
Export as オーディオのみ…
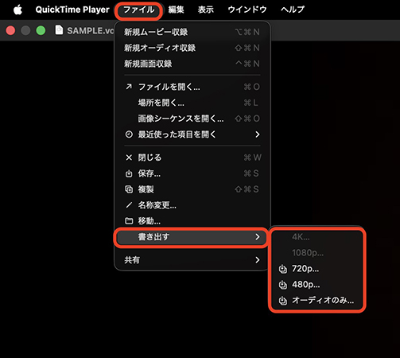[x=317, y=301]
